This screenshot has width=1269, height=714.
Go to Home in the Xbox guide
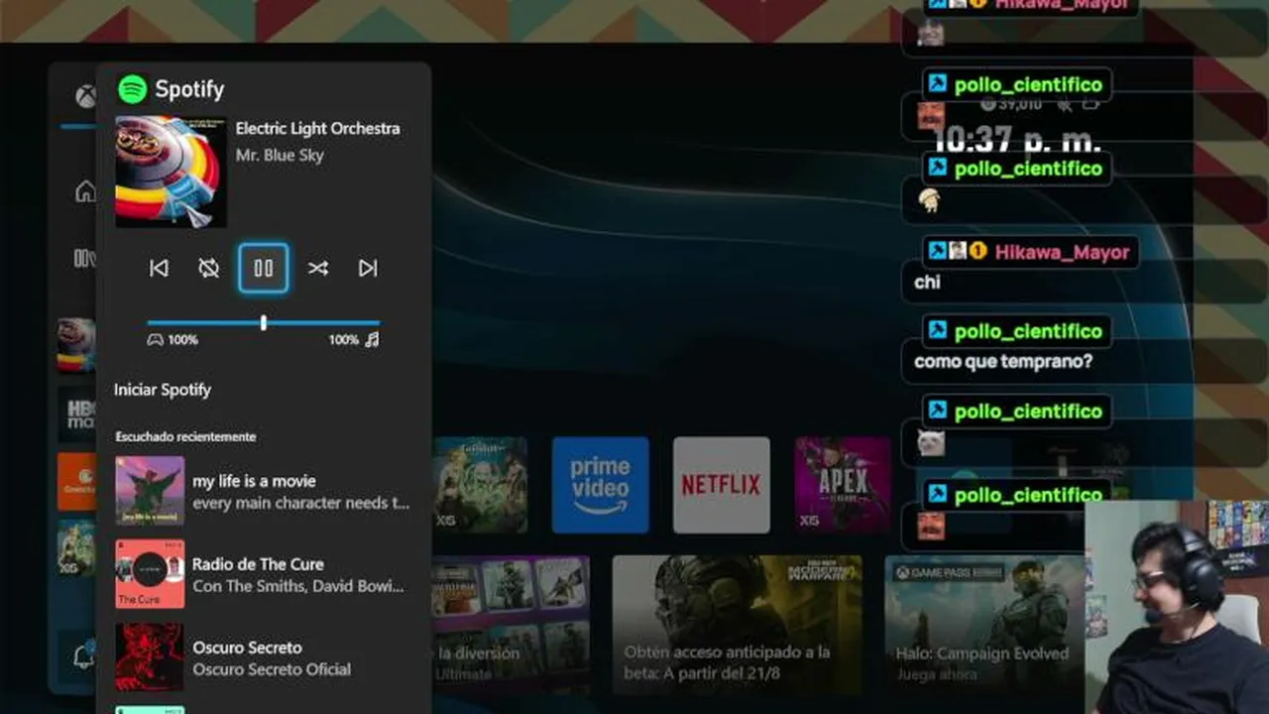coord(86,191)
